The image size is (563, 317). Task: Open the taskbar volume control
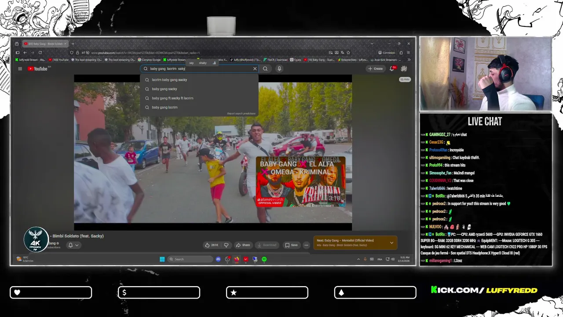click(x=392, y=259)
